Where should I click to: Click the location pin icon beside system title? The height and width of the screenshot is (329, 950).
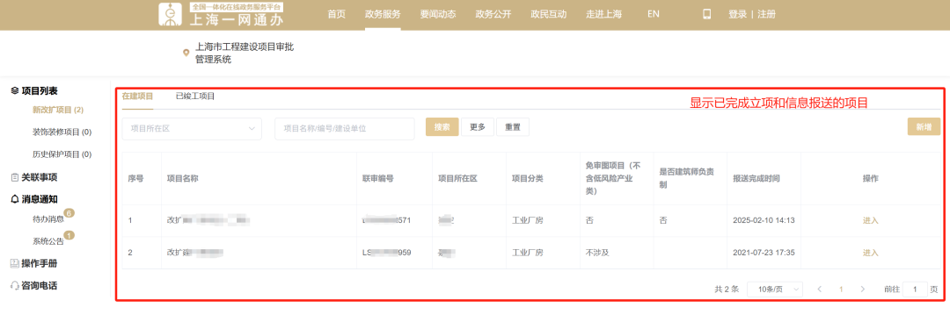(186, 53)
